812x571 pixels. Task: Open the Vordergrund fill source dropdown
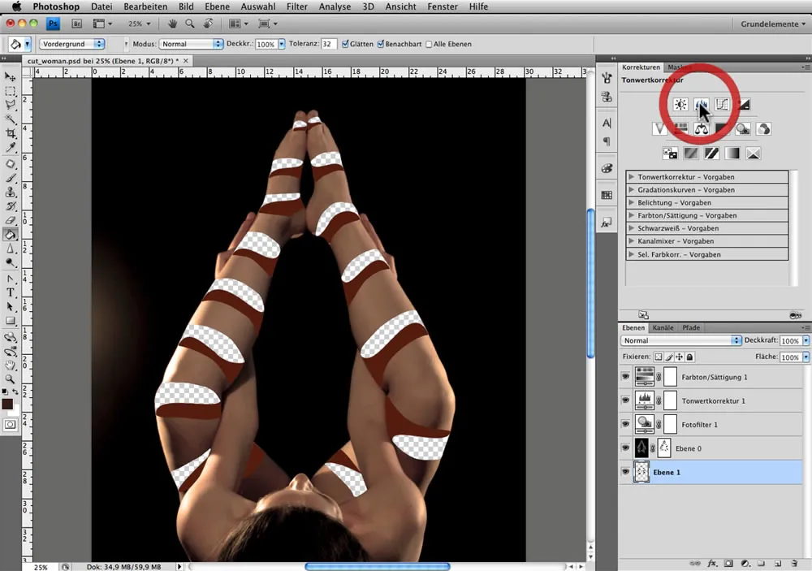tap(71, 44)
